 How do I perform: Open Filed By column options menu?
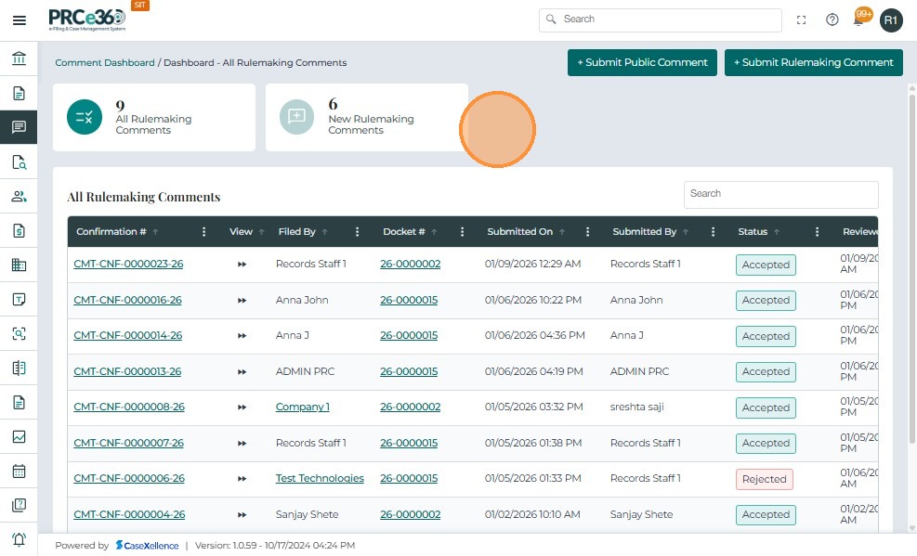(x=357, y=232)
